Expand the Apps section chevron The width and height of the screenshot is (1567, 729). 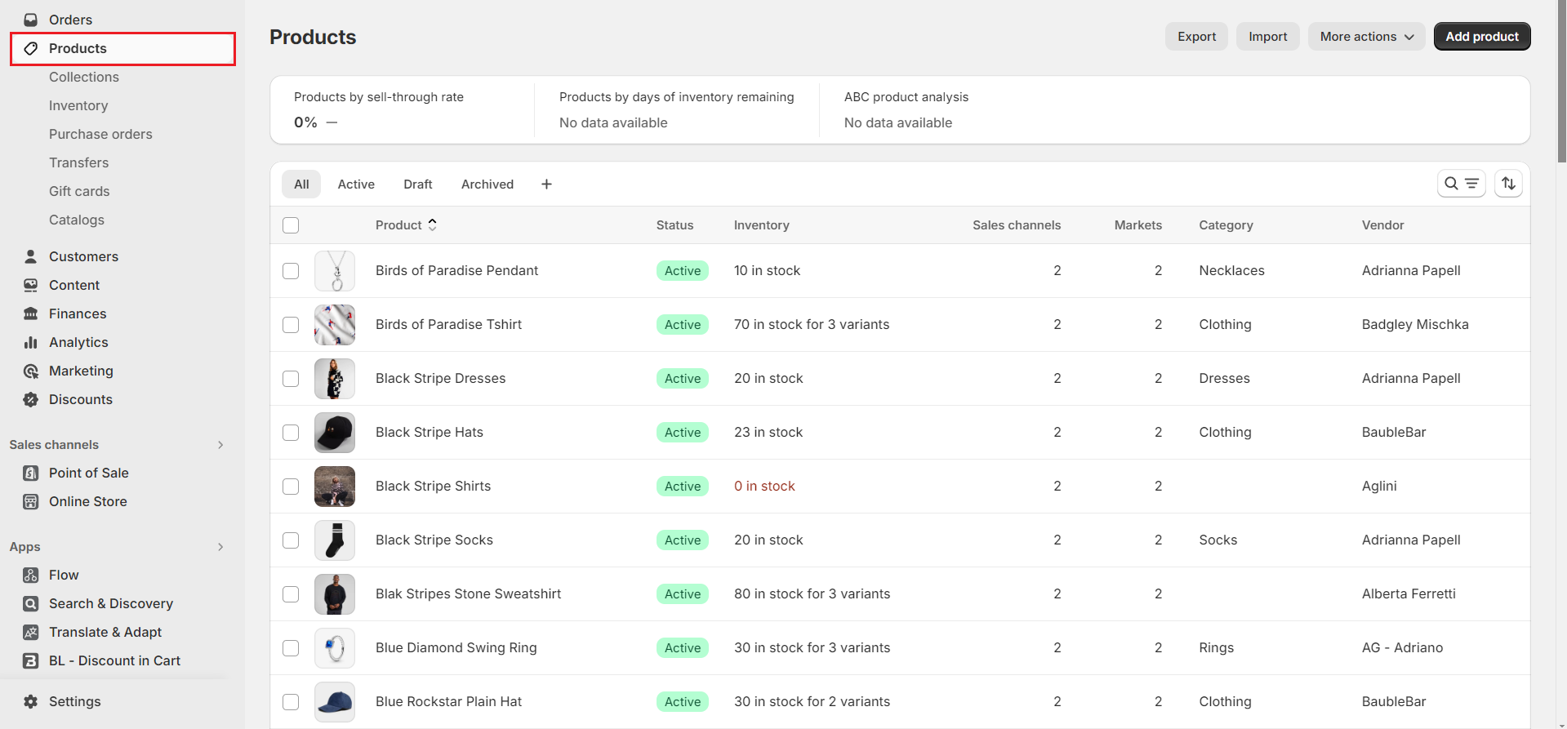[220, 547]
